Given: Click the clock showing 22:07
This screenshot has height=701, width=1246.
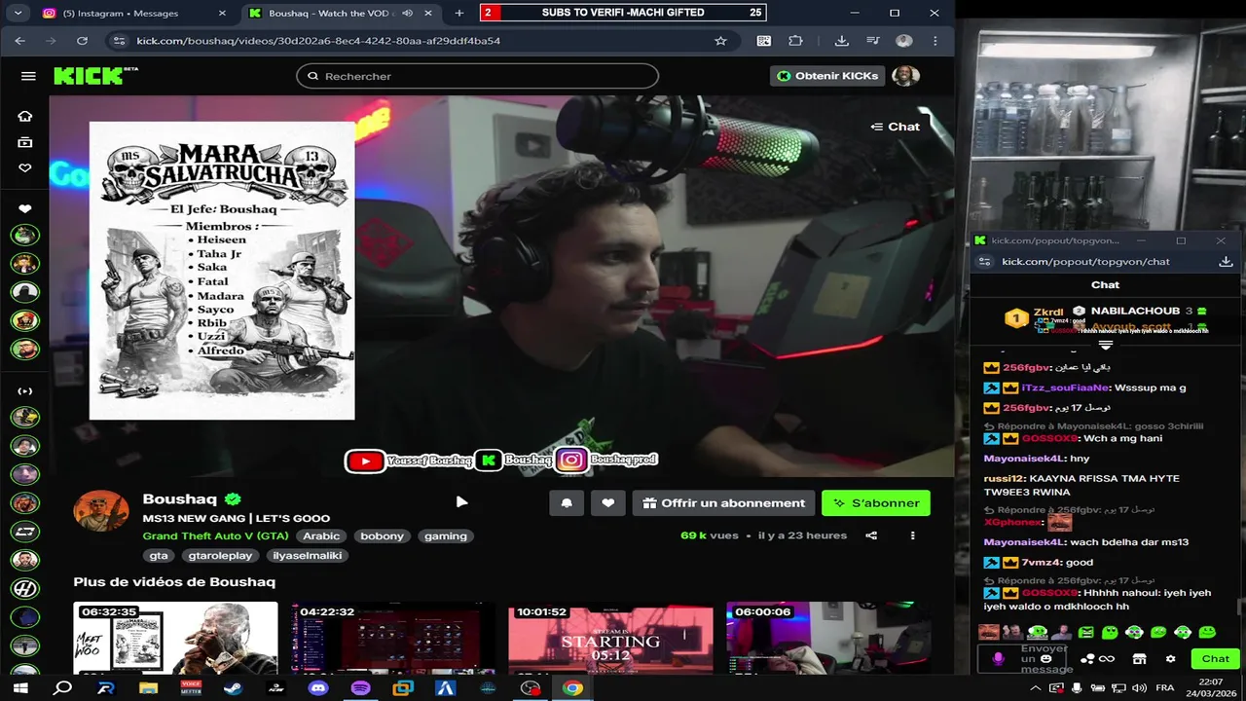Looking at the screenshot, I should click(x=1211, y=682).
